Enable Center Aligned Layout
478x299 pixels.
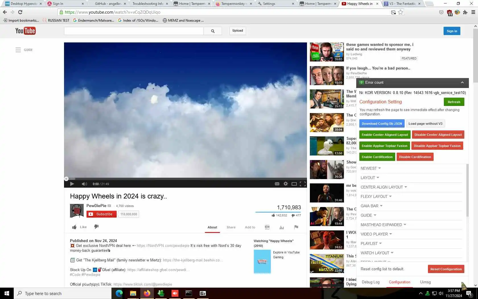point(385,135)
